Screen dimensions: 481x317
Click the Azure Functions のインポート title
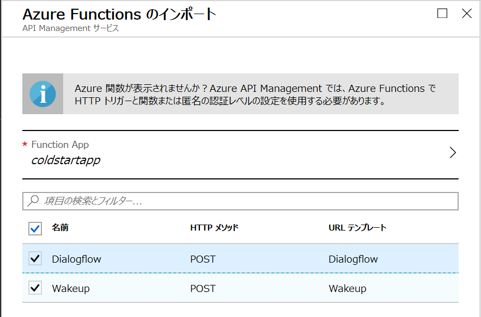point(119,14)
